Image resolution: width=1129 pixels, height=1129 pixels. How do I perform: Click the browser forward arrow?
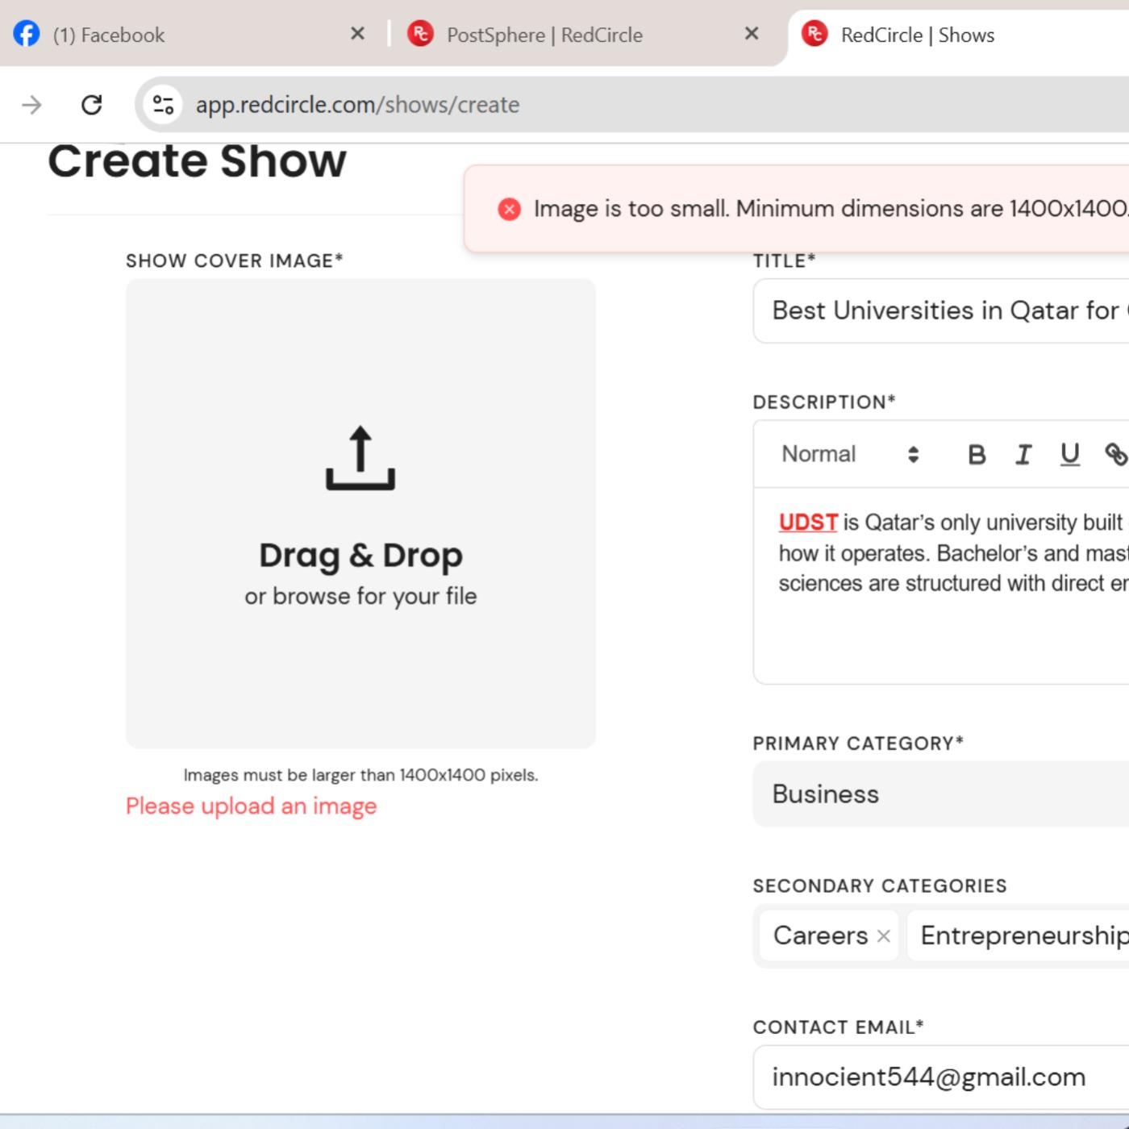coord(31,105)
